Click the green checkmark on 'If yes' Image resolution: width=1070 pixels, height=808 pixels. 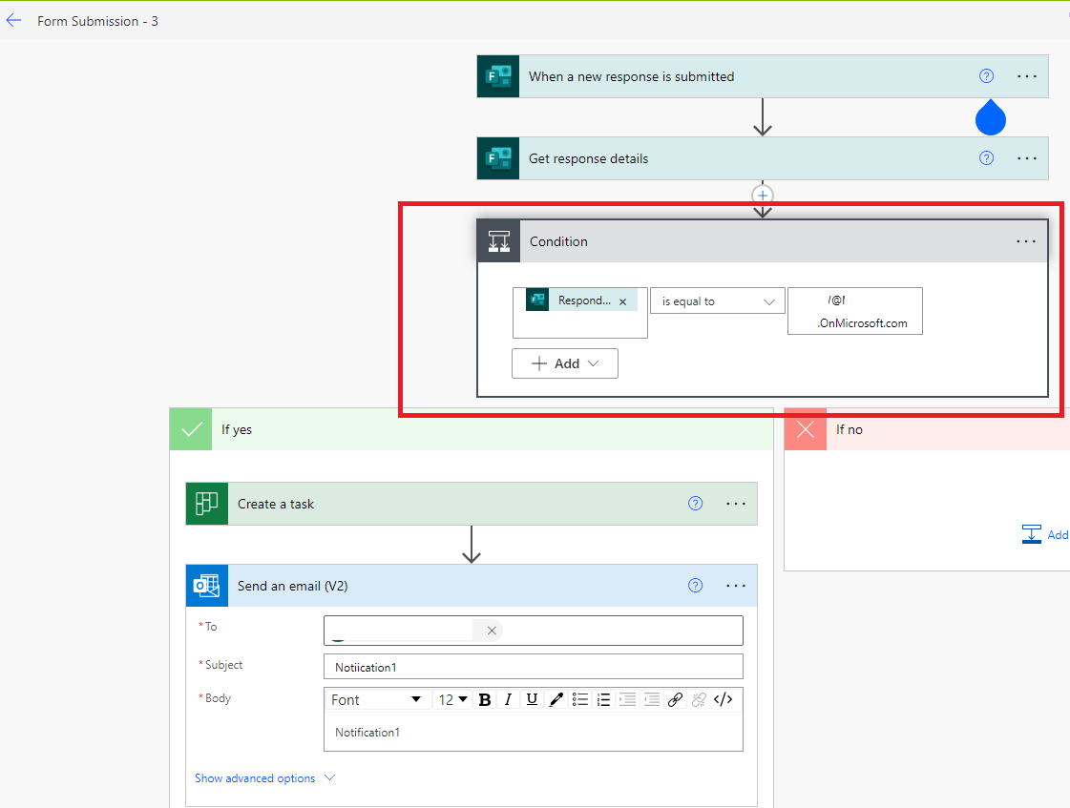(x=191, y=429)
